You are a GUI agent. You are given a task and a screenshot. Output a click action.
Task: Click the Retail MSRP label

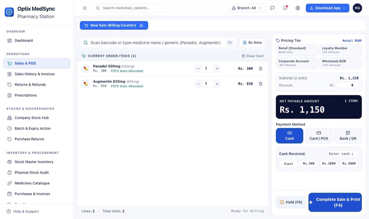[x=352, y=41]
